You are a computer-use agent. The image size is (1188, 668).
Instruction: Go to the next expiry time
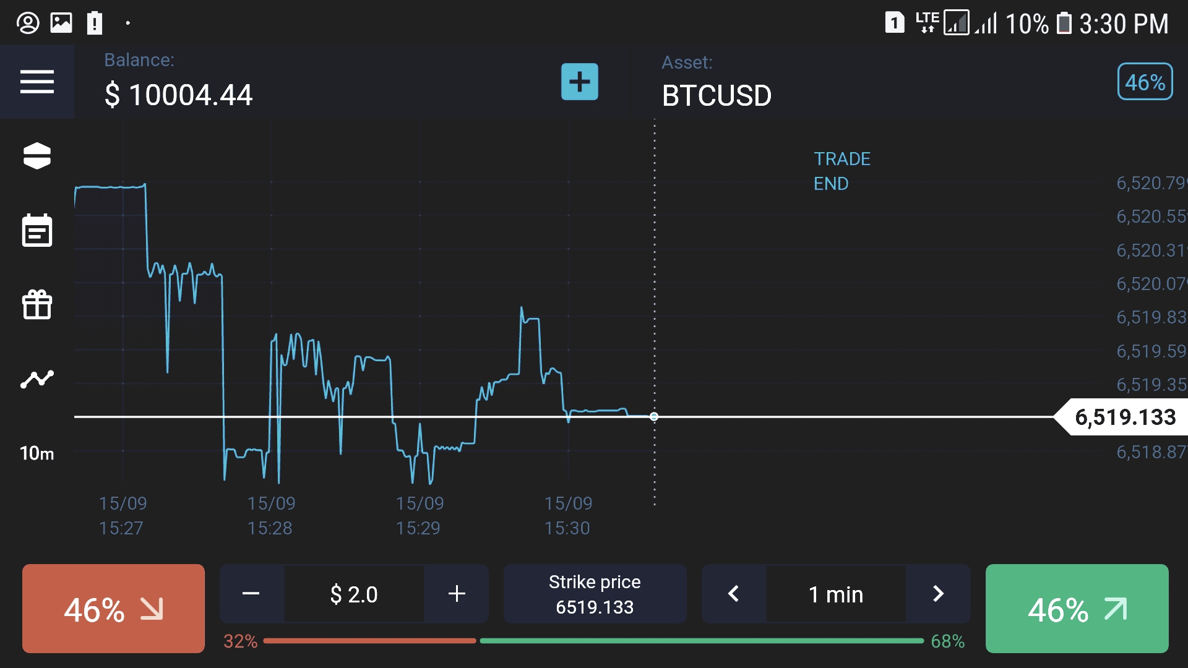(938, 594)
